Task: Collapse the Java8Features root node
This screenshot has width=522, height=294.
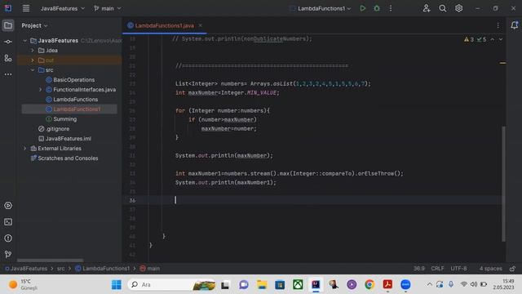Action: coord(25,41)
